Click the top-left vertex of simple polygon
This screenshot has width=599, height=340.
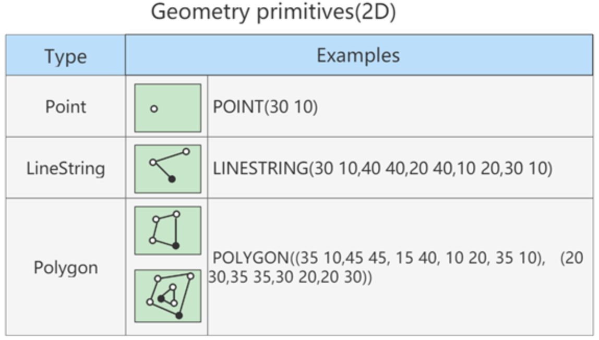[x=156, y=220]
